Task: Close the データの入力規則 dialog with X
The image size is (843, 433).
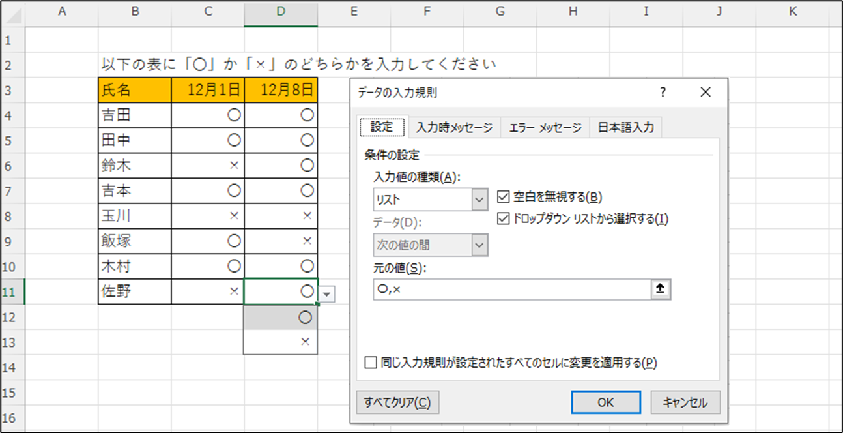Action: coord(706,93)
